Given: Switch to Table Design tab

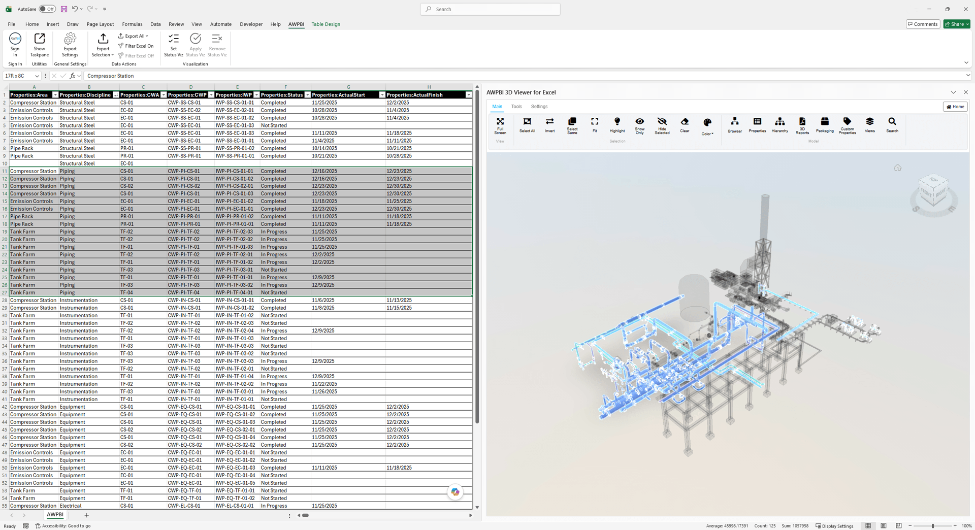Looking at the screenshot, I should tap(326, 24).
